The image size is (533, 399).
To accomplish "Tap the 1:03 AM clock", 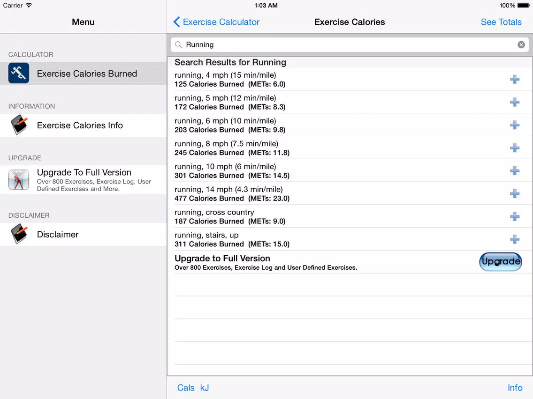I will [266, 6].
